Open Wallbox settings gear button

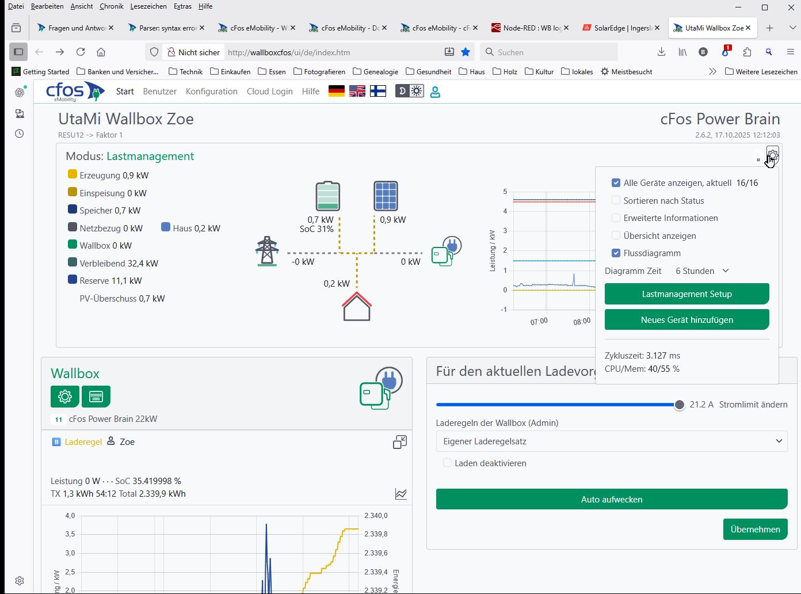tap(65, 397)
